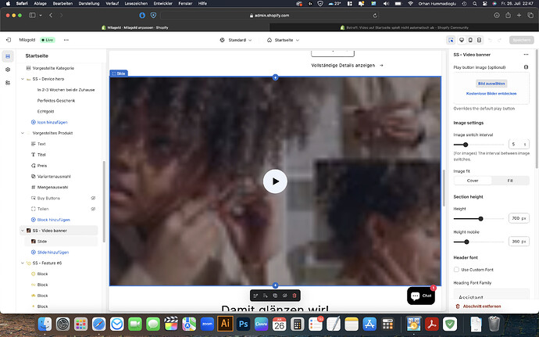539x337 pixels.
Task: Open the Bearbeiten menu
Action: pyautogui.click(x=62, y=3)
